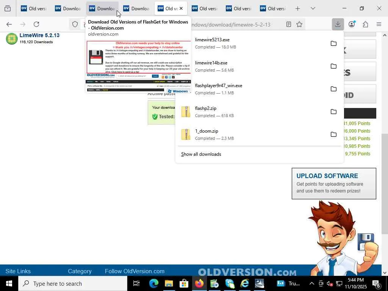Switch to second tab labeled Downloa

click(x=68, y=8)
